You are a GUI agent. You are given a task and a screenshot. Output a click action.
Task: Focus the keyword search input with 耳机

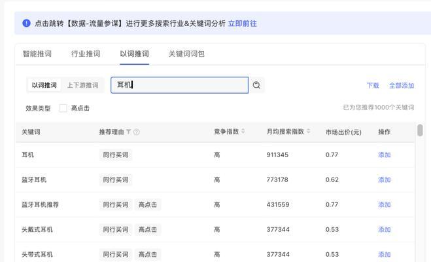tap(179, 85)
